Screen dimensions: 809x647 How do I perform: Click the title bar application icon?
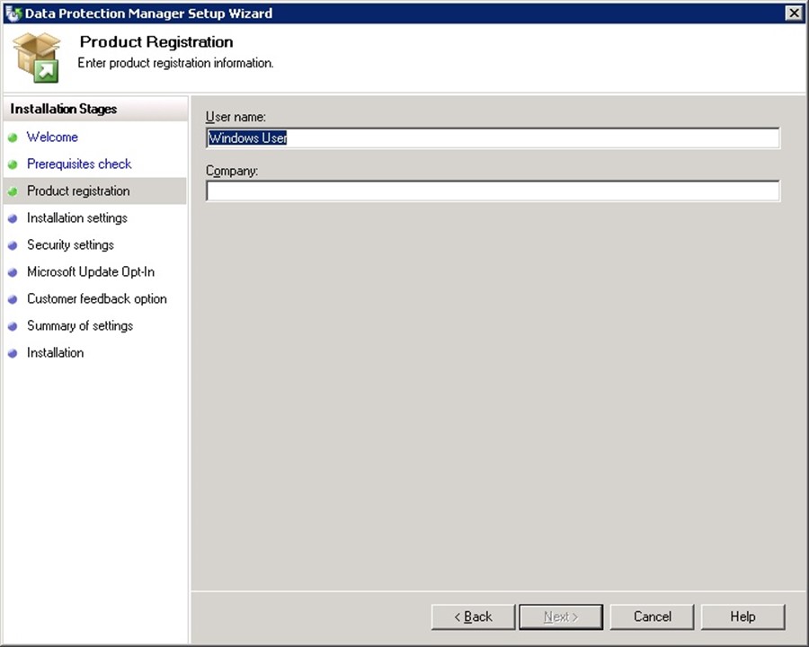[x=13, y=13]
